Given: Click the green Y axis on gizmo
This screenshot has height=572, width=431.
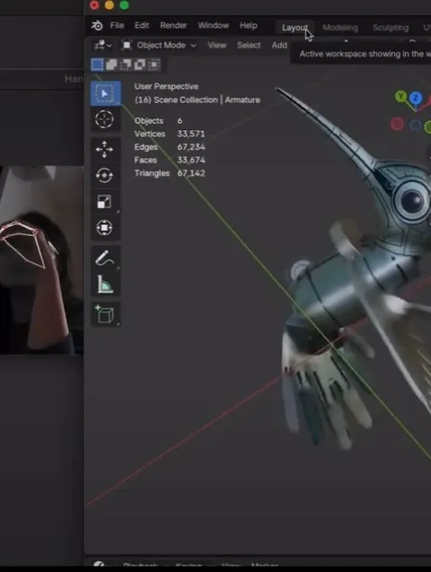Looking at the screenshot, I should [400, 97].
